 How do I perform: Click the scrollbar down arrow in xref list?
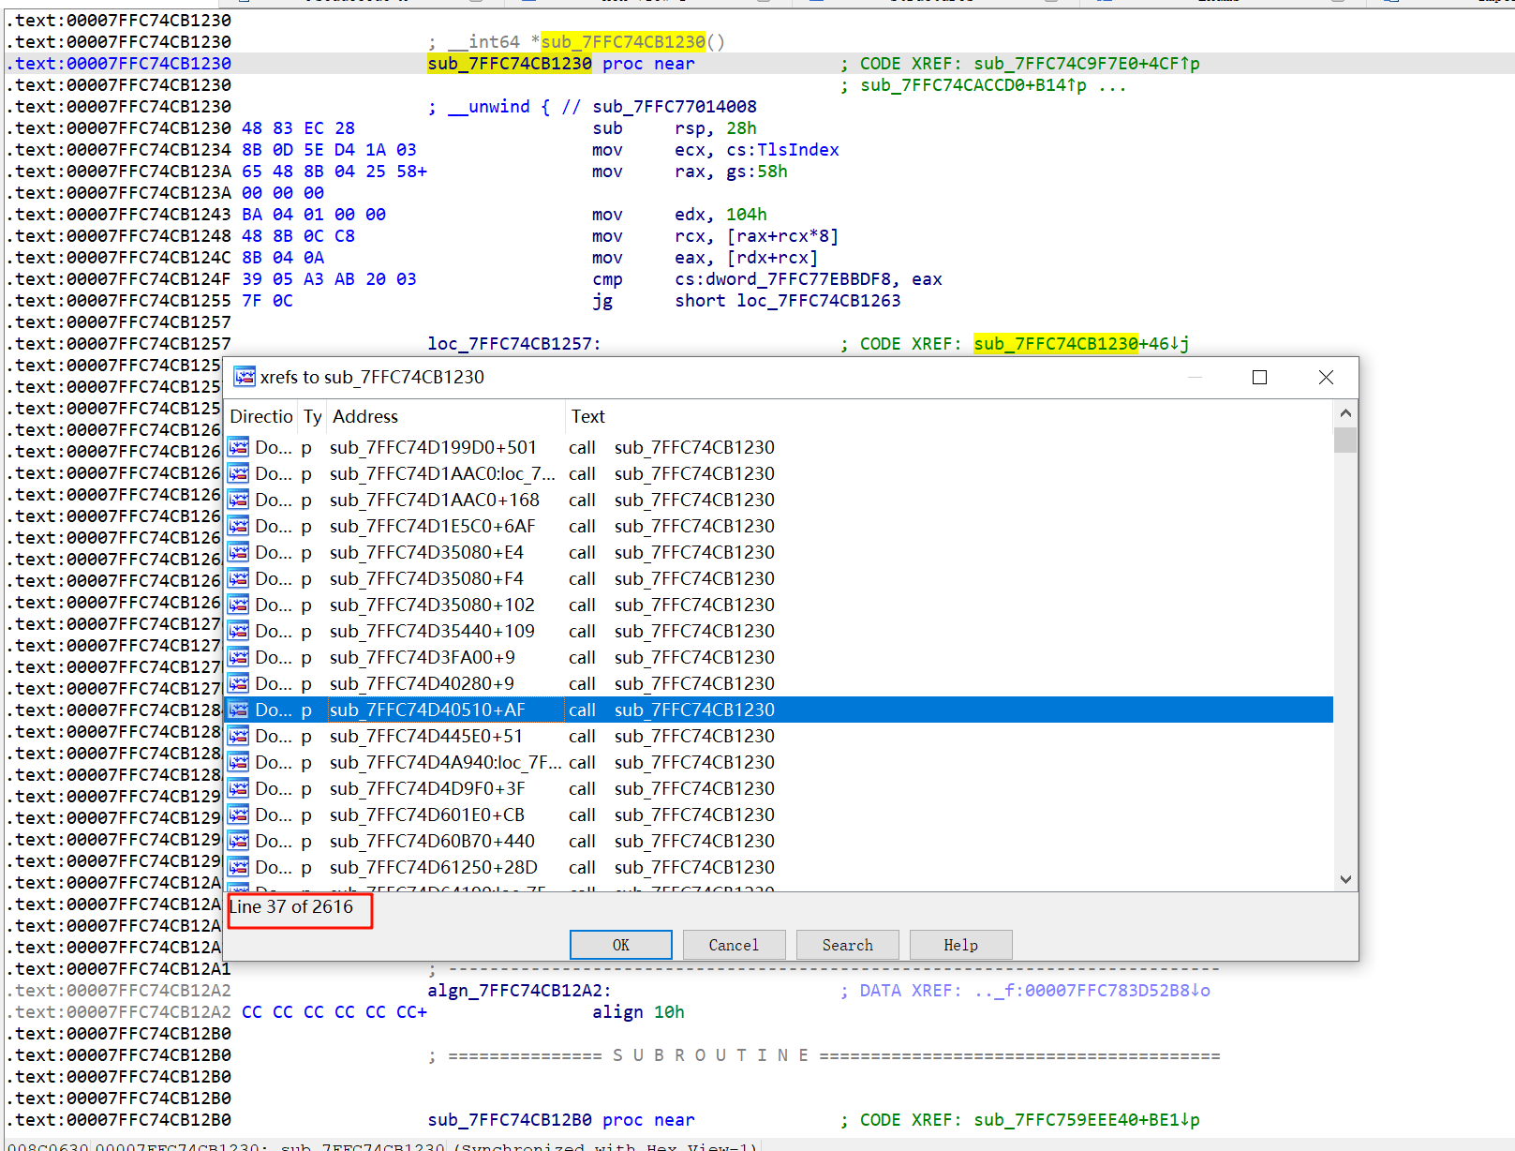[x=1345, y=879]
